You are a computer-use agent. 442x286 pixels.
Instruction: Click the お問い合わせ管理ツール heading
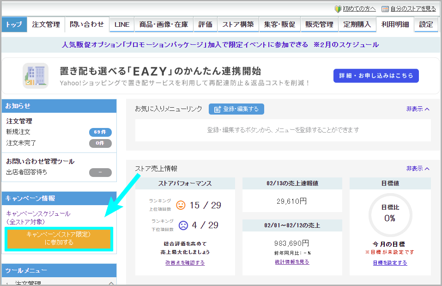40,161
